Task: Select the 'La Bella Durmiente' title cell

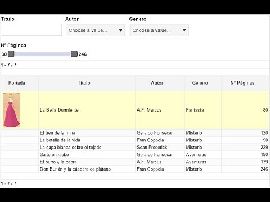Action: point(87,110)
